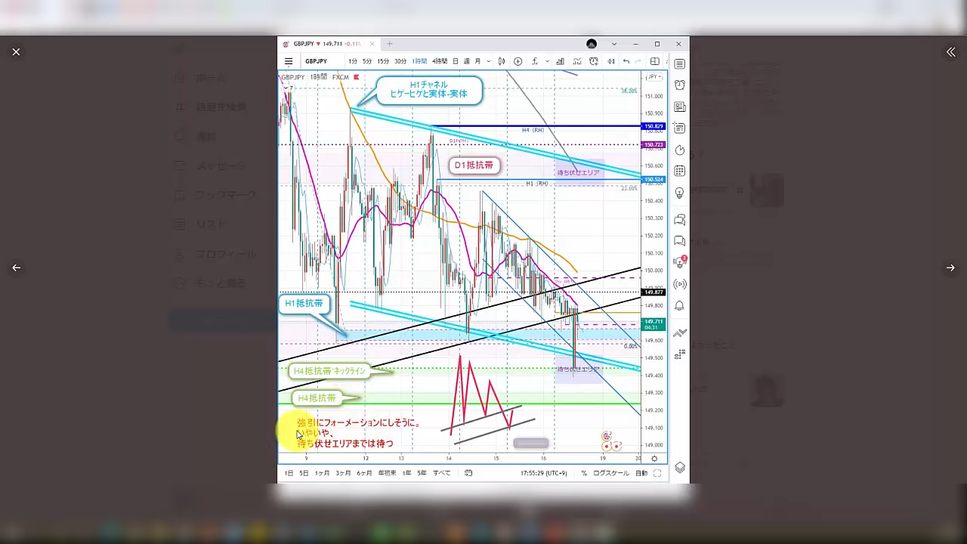Open ideas lightbulb in right sidebar

(680, 193)
